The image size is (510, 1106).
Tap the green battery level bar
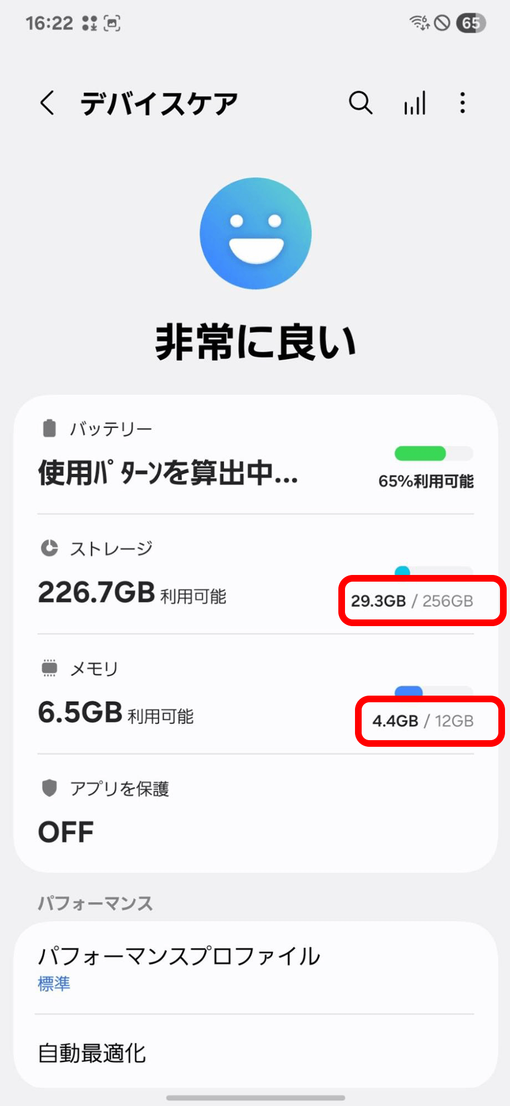tap(421, 454)
